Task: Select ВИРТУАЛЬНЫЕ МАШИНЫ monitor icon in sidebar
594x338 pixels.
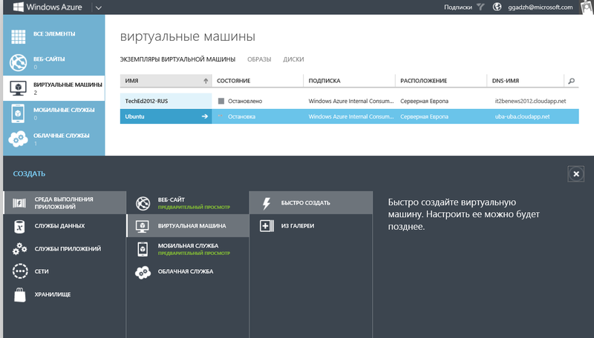Action: 18,87
